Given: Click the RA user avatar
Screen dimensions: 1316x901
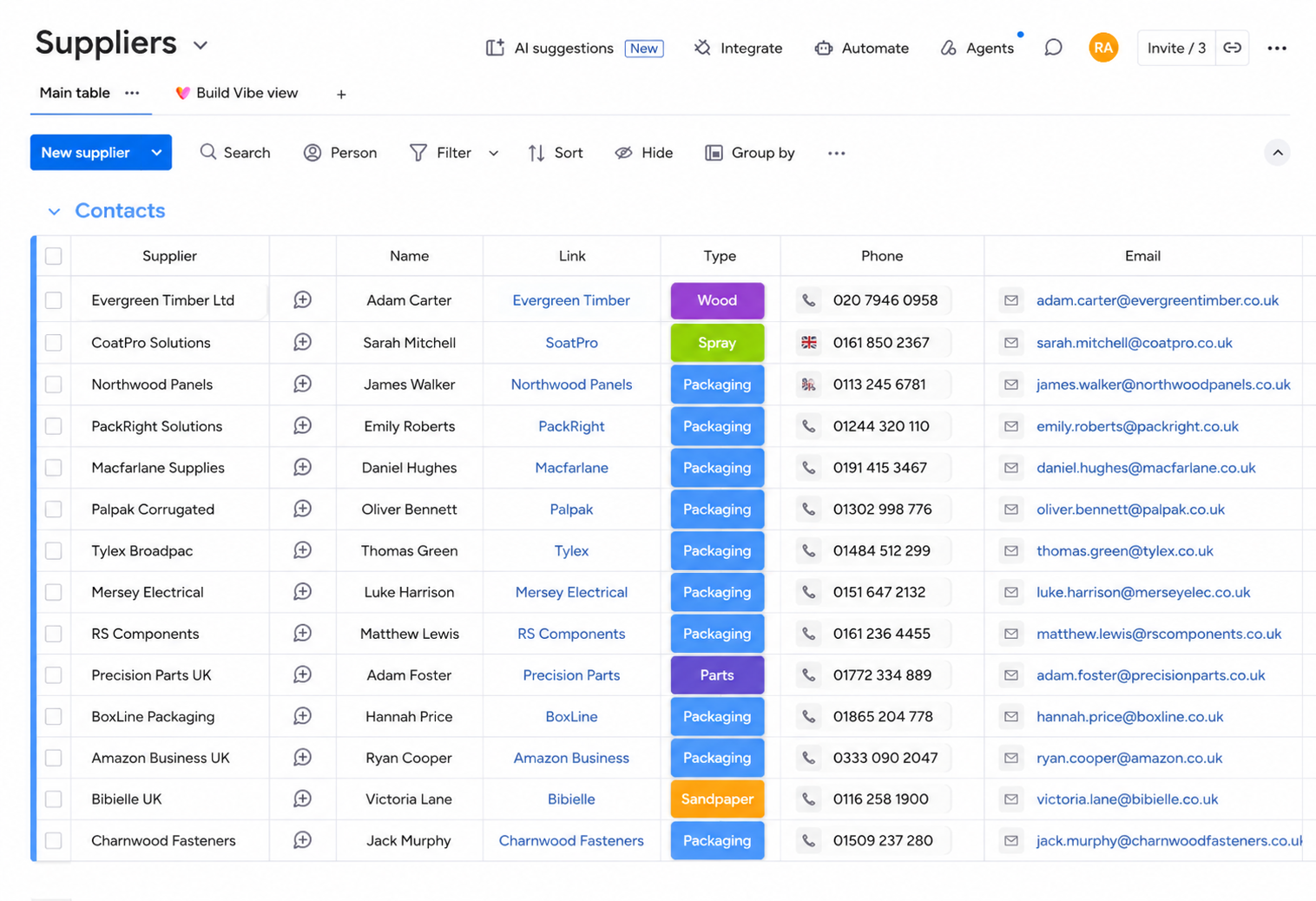Looking at the screenshot, I should (1103, 48).
